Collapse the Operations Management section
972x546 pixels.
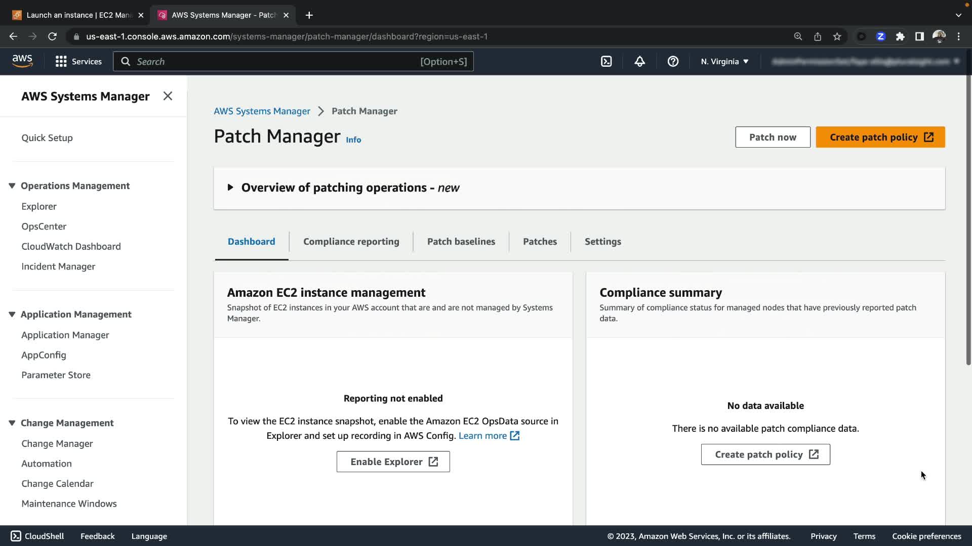point(12,186)
